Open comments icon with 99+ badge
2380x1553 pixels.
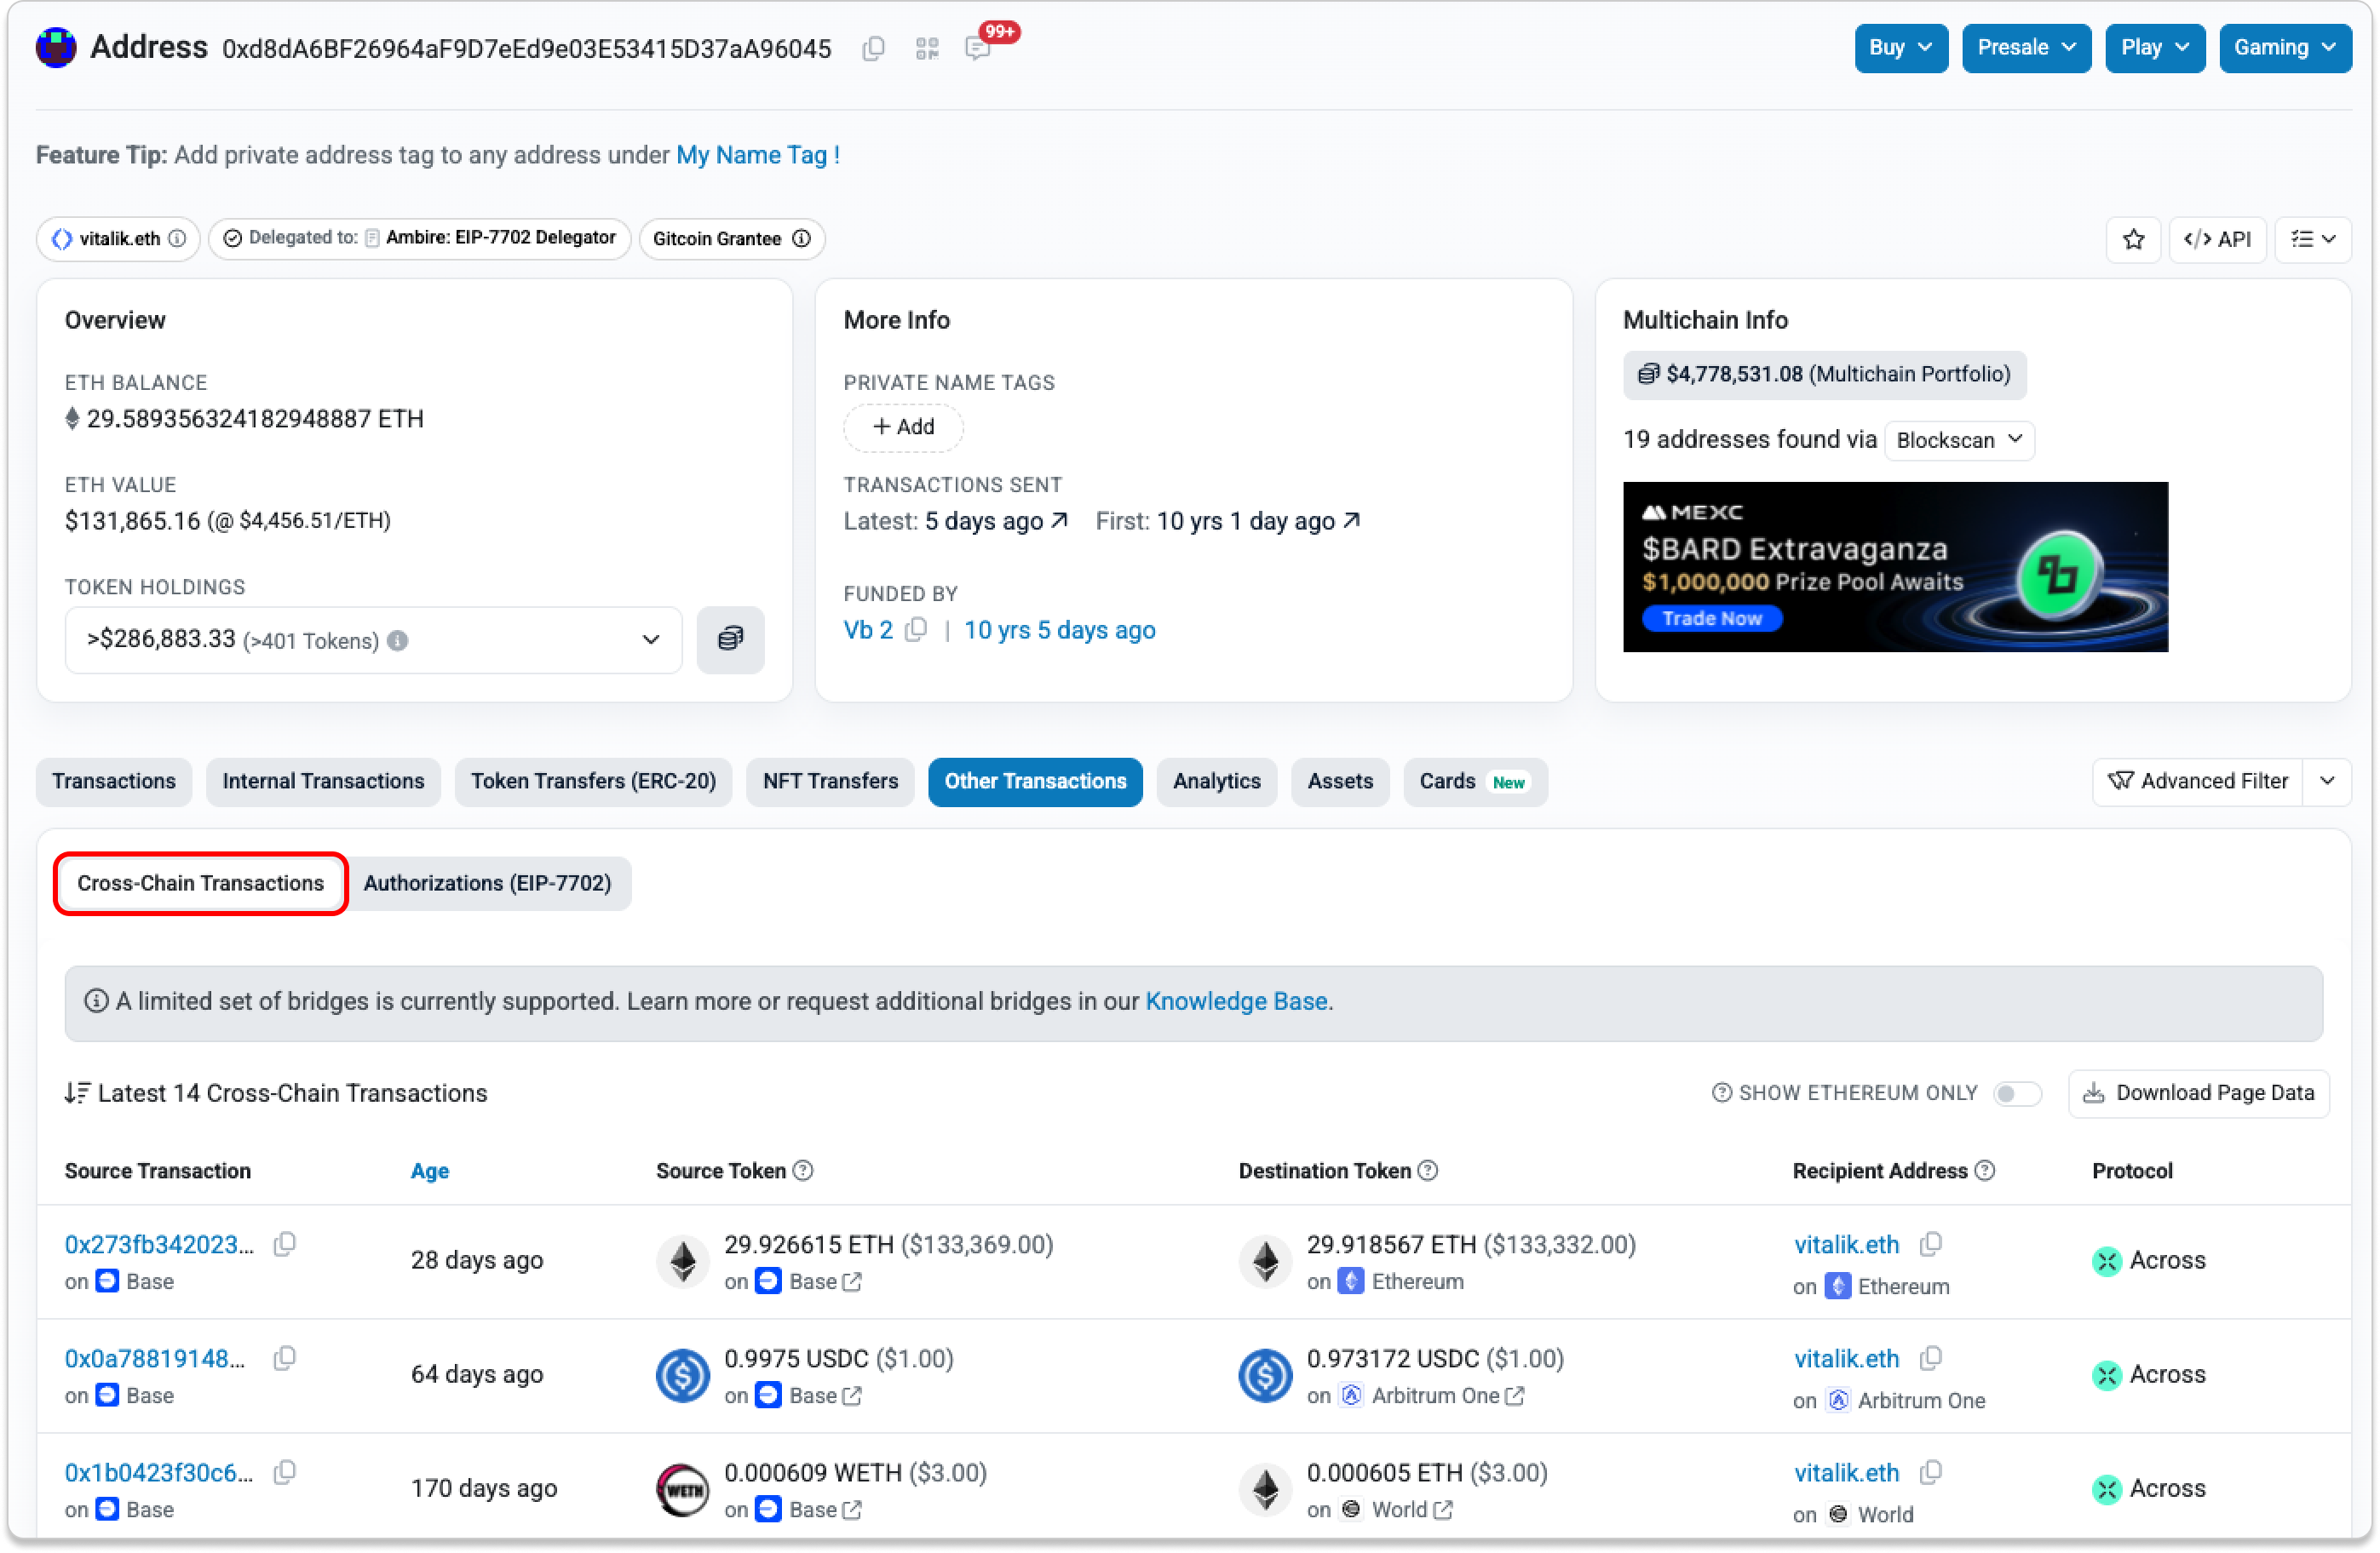coord(977,48)
